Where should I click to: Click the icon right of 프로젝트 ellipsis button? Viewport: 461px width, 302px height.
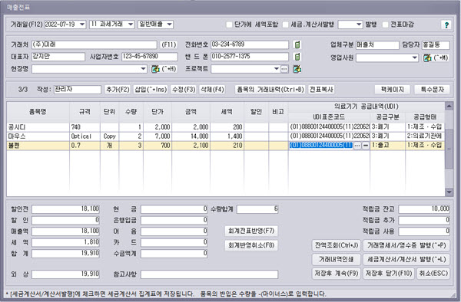click(x=297, y=69)
